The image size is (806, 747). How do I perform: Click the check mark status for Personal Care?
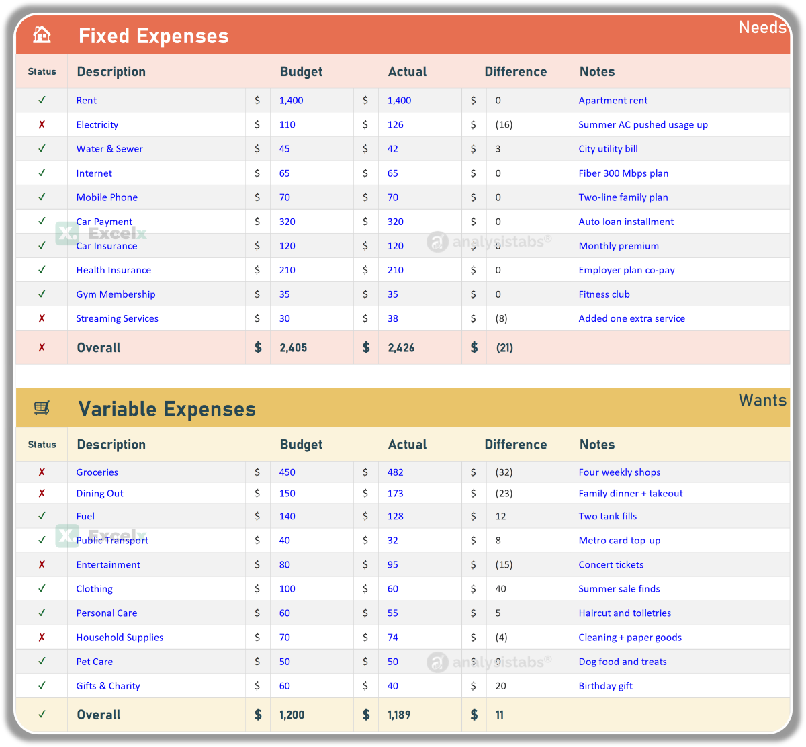(x=42, y=613)
